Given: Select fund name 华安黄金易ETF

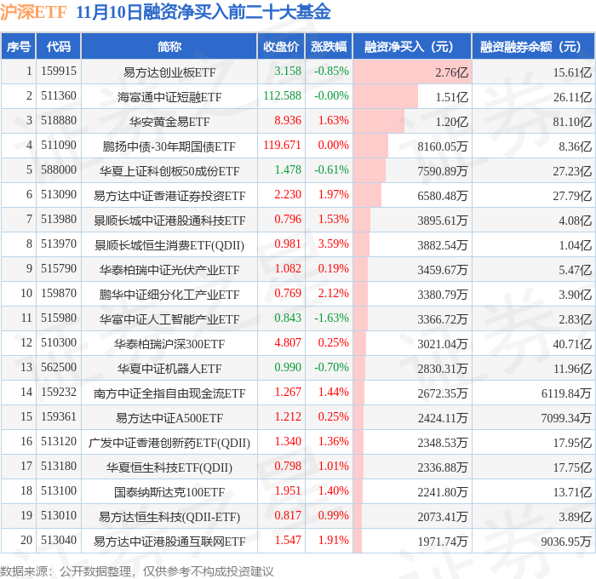Looking at the screenshot, I should click(169, 122).
